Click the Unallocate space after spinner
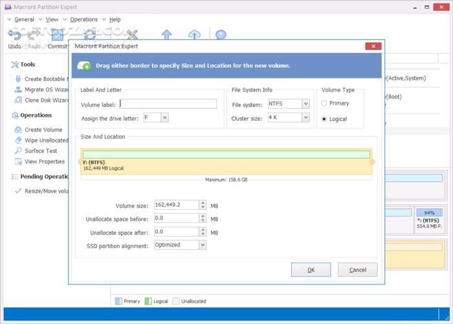453x324 pixels. (203, 232)
